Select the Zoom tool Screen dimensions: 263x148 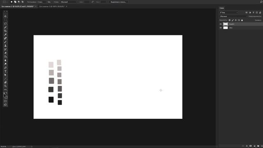[x=5, y=86]
